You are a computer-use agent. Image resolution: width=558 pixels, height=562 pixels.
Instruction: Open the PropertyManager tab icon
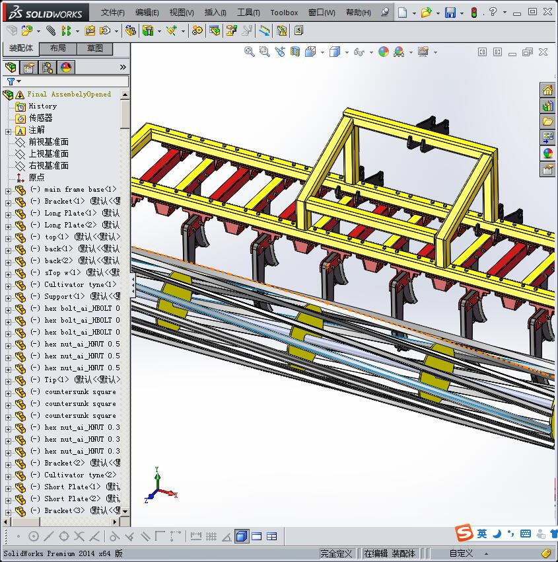click(29, 67)
